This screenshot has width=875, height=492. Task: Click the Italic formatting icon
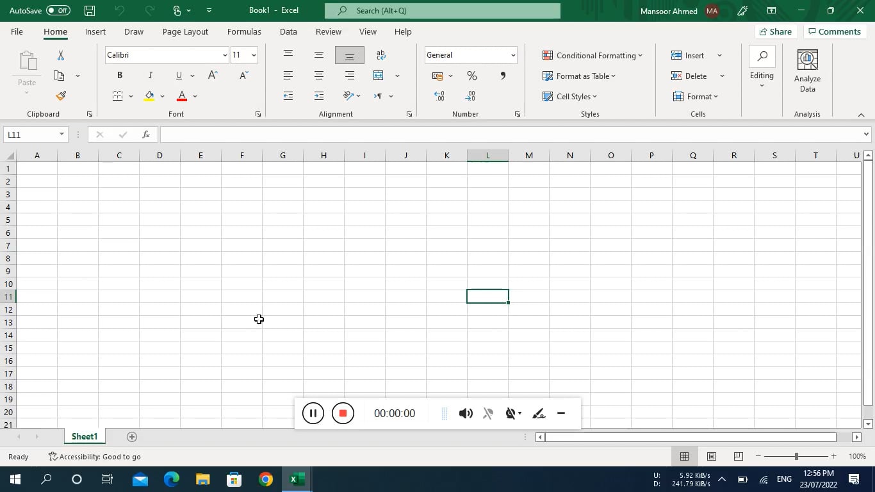[150, 76]
